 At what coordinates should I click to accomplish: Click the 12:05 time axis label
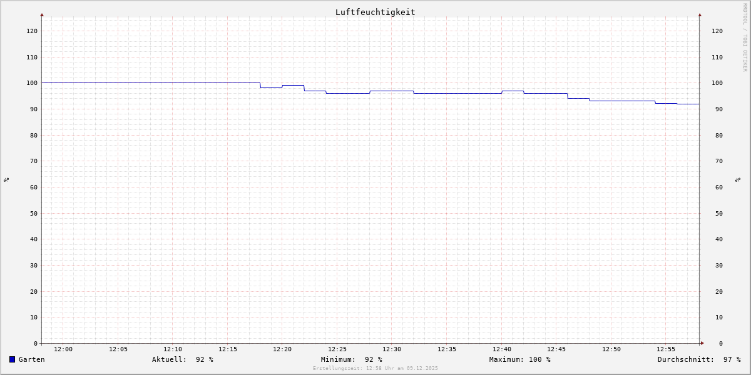(x=118, y=349)
